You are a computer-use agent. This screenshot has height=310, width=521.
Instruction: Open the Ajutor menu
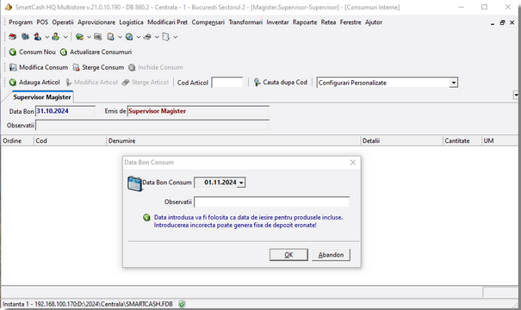(374, 22)
